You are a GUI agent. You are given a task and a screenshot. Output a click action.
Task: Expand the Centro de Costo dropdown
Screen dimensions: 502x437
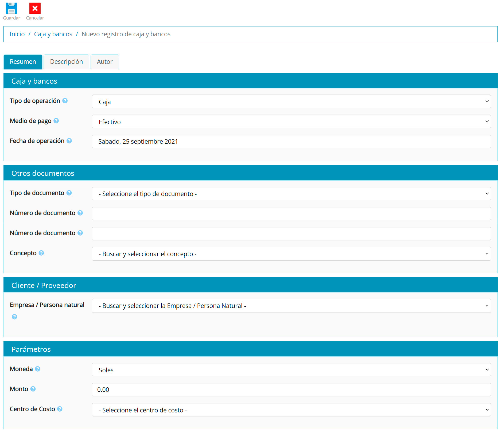pyautogui.click(x=291, y=410)
